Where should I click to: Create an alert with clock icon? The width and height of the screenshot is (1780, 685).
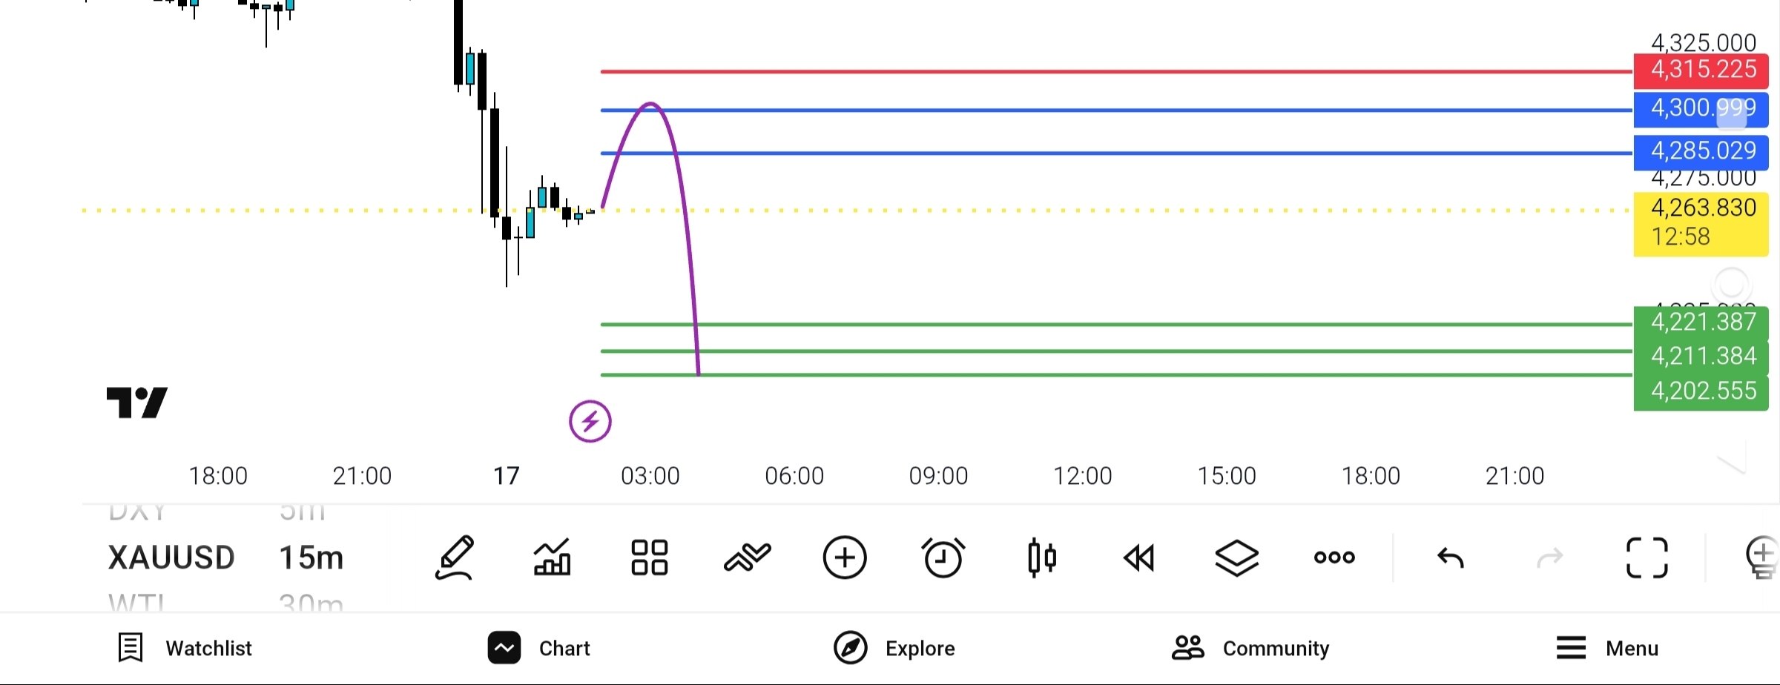943,557
